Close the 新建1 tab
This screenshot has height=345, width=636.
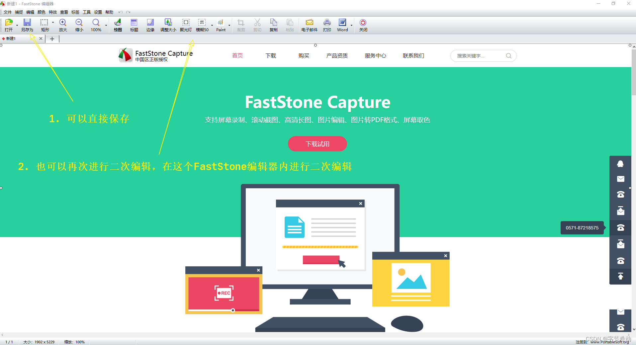[x=41, y=39]
